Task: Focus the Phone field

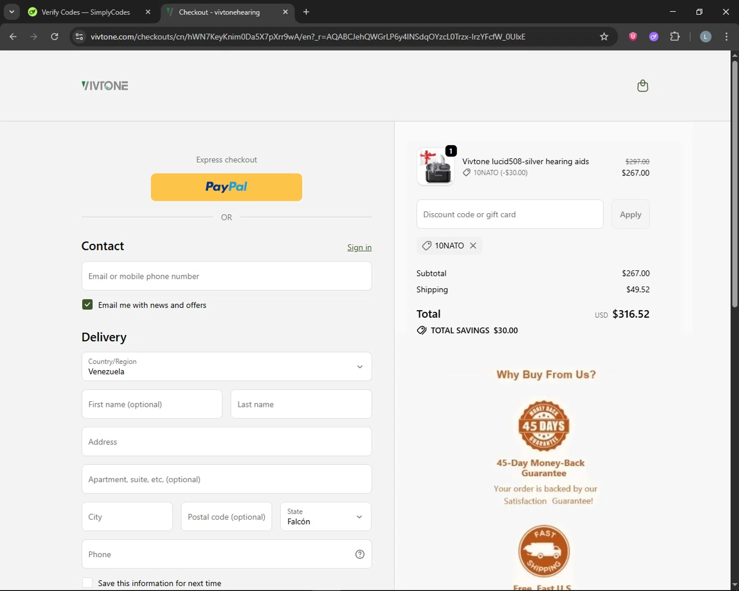Action: pos(227,554)
